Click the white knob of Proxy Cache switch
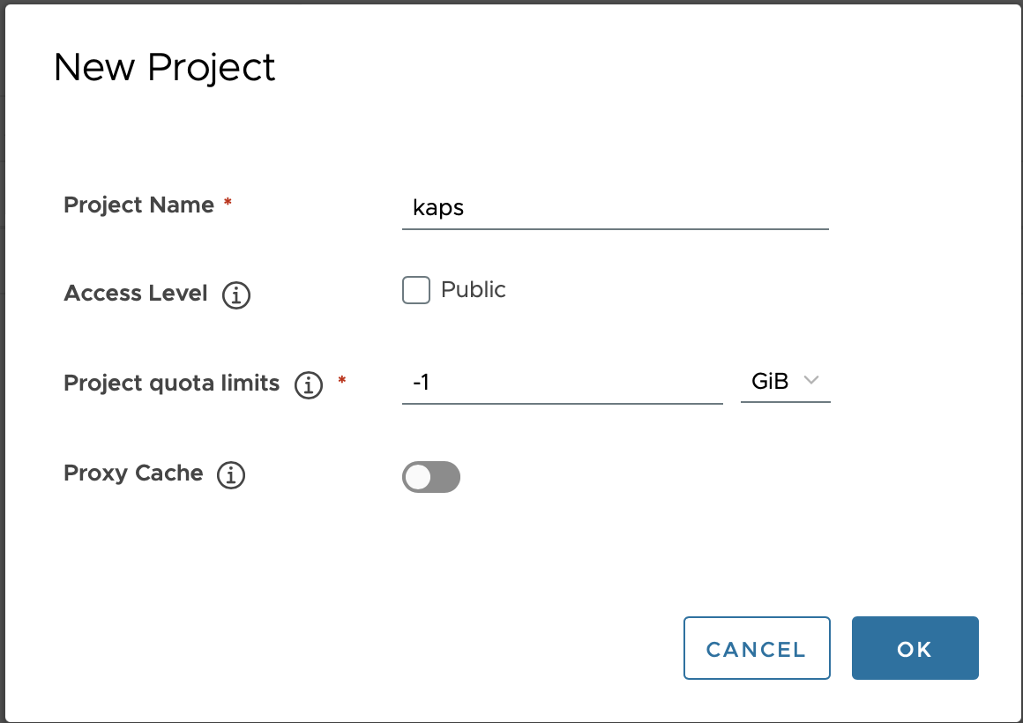The image size is (1023, 723). point(417,477)
